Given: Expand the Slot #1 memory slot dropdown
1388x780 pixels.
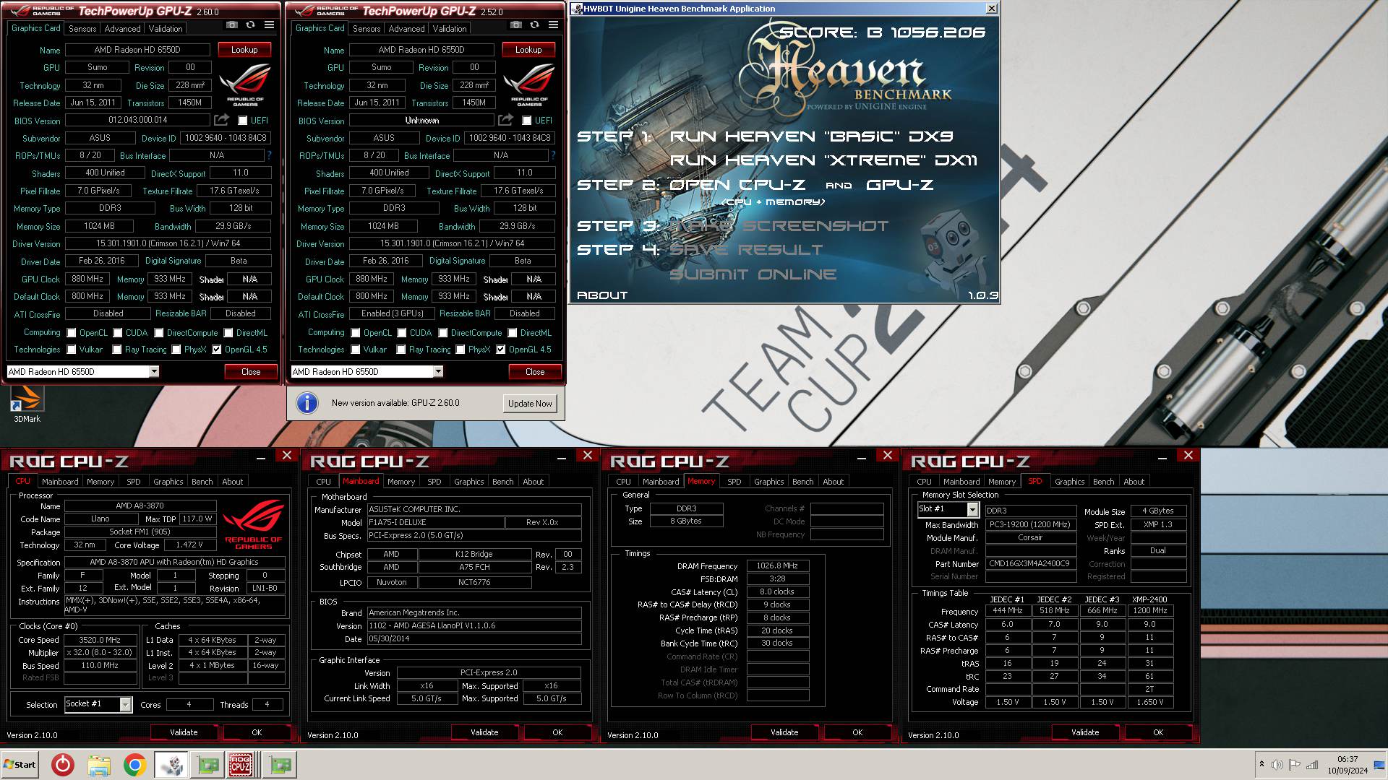Looking at the screenshot, I should tap(972, 510).
